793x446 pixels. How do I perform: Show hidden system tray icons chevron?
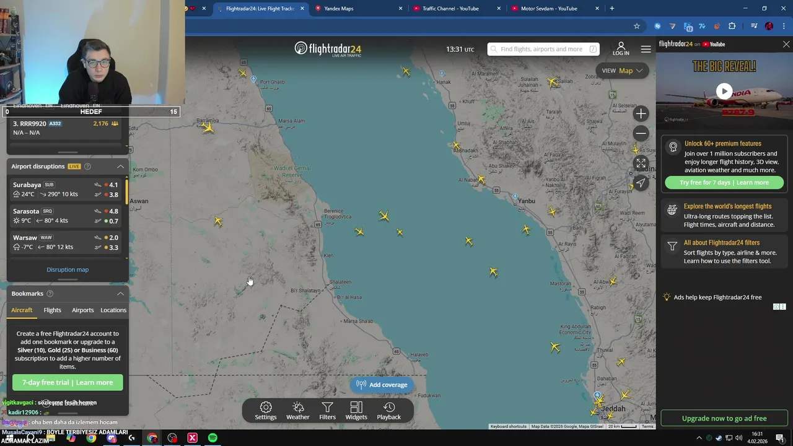point(699,438)
